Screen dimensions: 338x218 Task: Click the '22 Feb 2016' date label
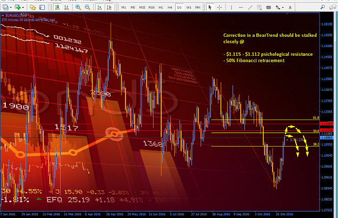(x=51, y=214)
